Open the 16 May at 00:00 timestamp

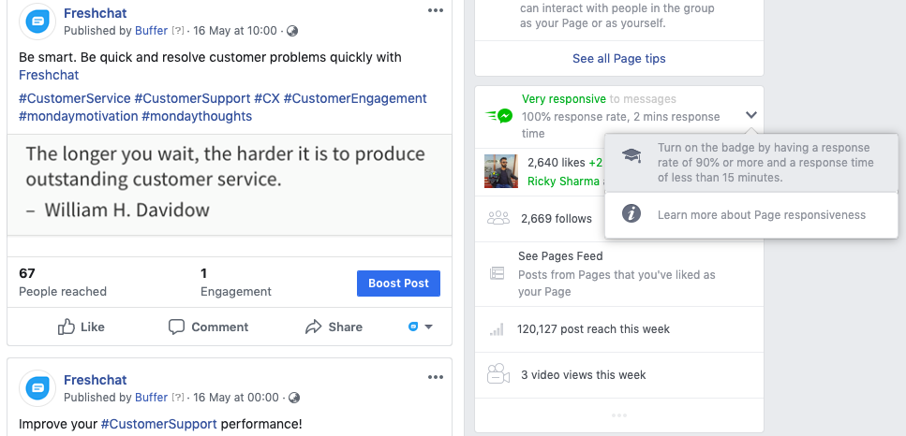click(x=236, y=398)
